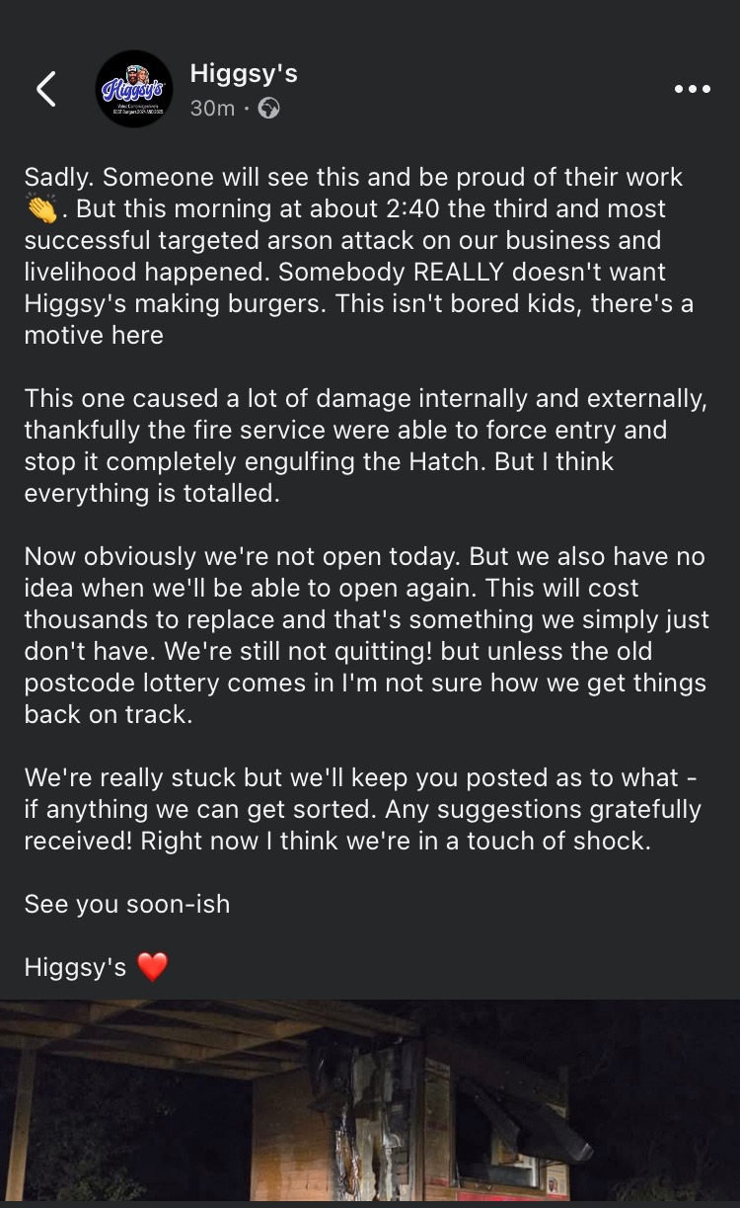The height and width of the screenshot is (1208, 740).
Task: Open Higgsy's round profile logo
Action: click(x=134, y=89)
